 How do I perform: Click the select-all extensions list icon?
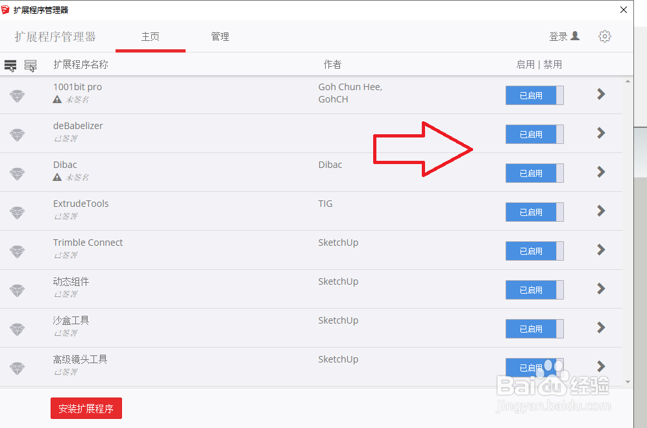pos(10,65)
